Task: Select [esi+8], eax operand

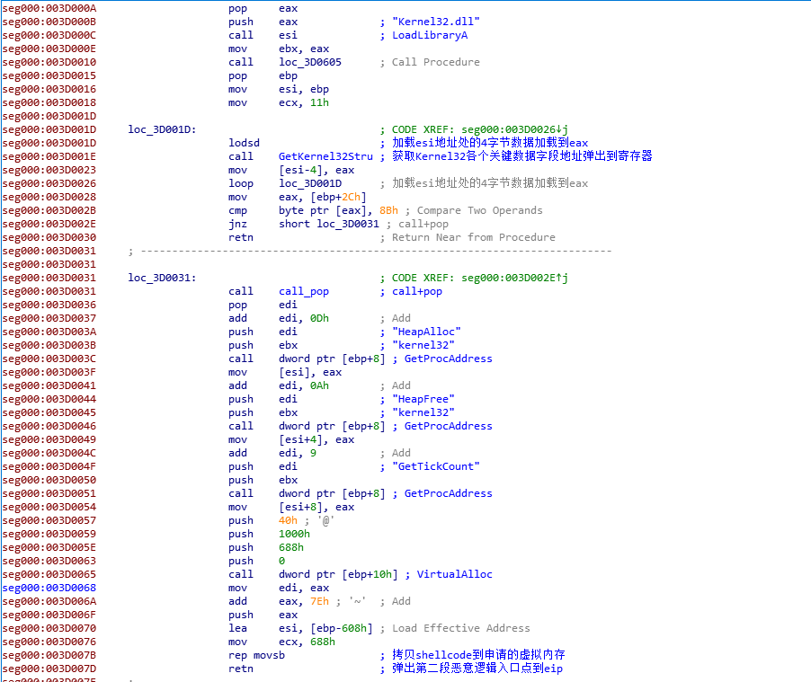Action: click(316, 508)
